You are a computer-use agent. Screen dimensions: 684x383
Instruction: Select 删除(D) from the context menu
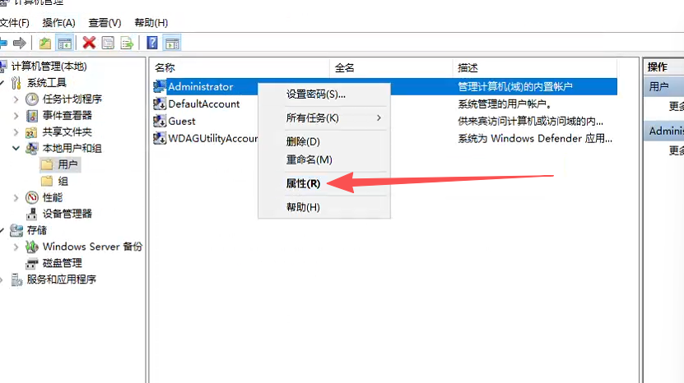pyautogui.click(x=303, y=142)
